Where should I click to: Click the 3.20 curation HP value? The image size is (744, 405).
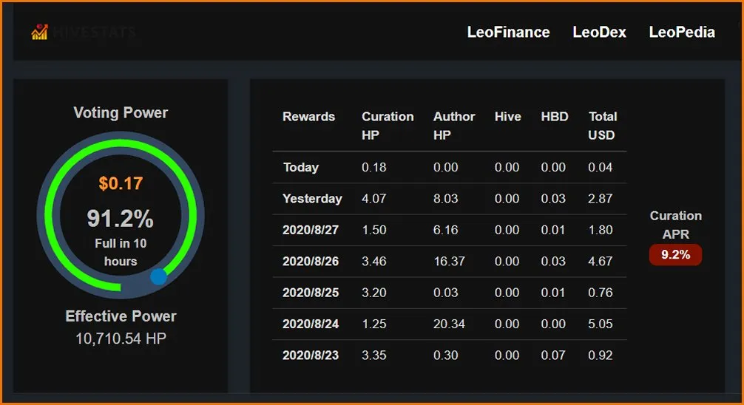374,293
